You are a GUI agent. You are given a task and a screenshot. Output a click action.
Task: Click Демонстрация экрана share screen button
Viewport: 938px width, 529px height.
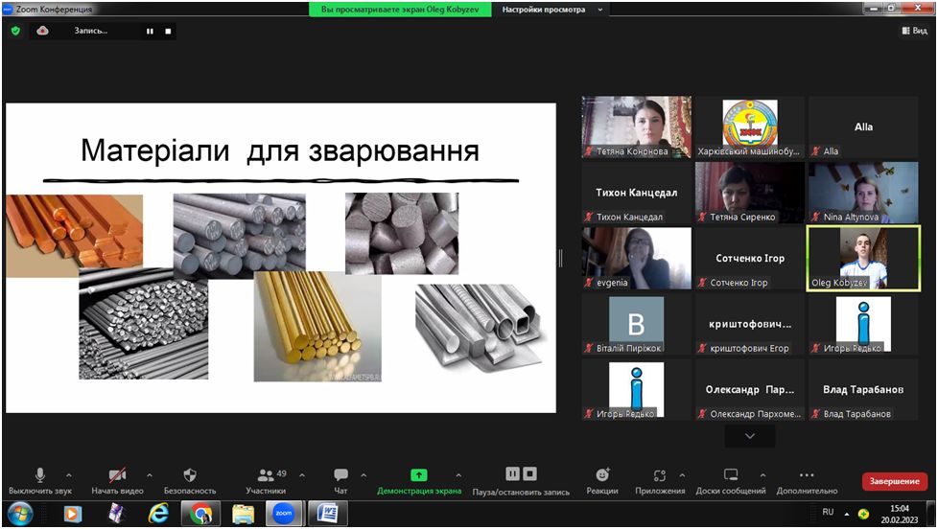click(x=419, y=481)
